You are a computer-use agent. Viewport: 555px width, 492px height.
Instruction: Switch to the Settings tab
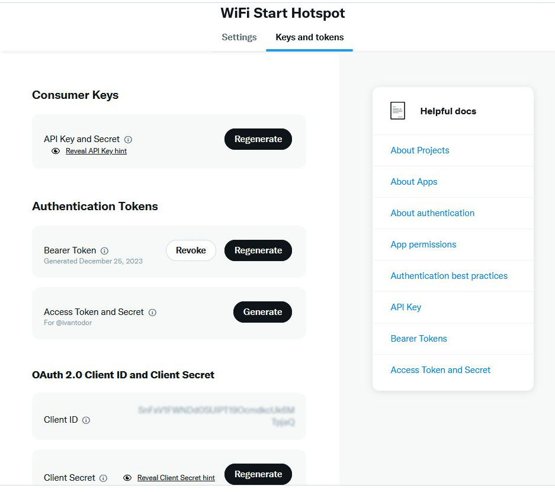239,37
